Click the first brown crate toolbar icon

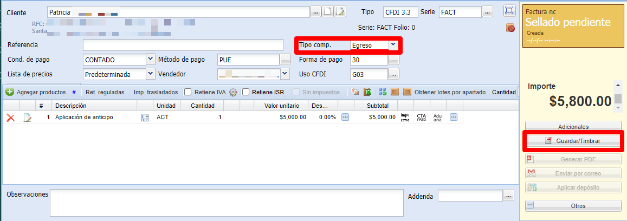[x=395, y=92]
